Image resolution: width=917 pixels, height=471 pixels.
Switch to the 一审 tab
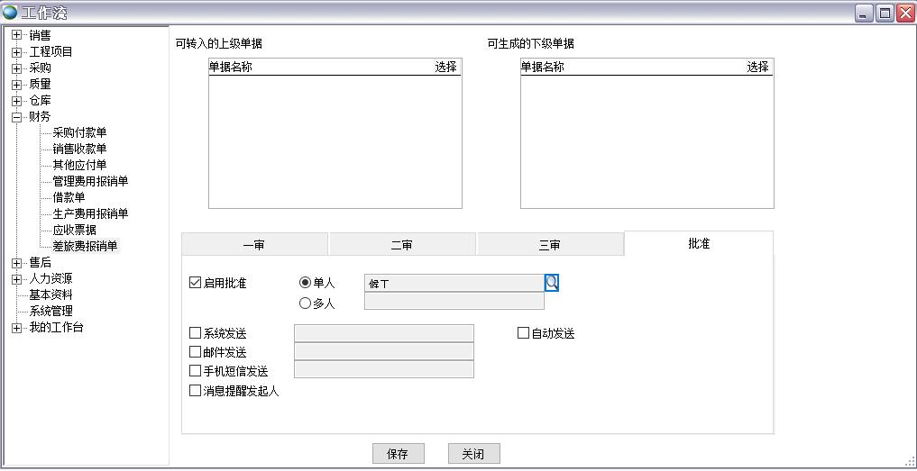pyautogui.click(x=254, y=245)
